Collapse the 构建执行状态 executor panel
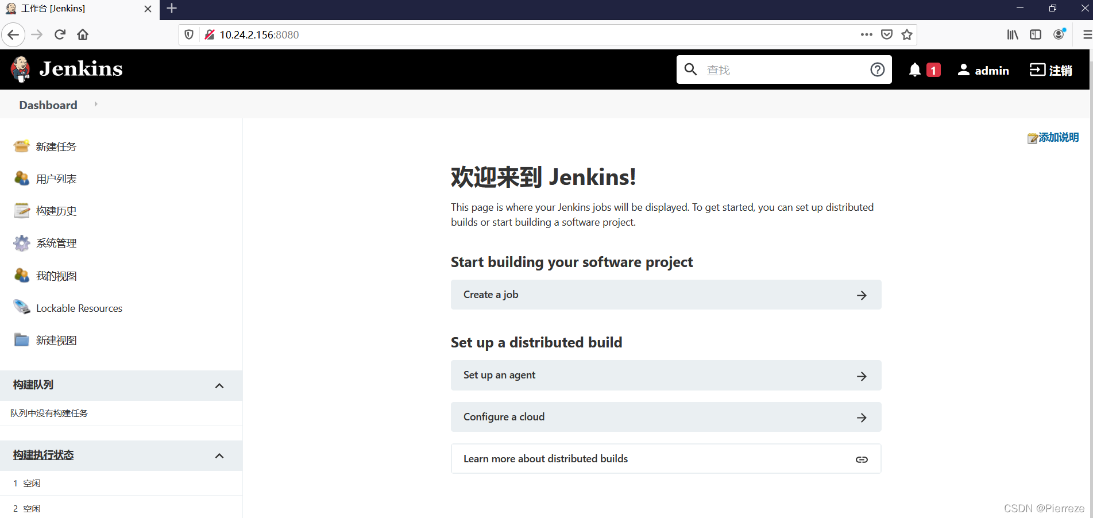 coord(219,456)
